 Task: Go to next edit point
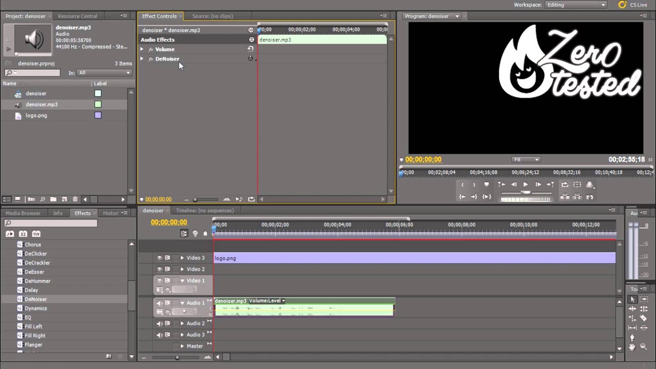point(550,184)
